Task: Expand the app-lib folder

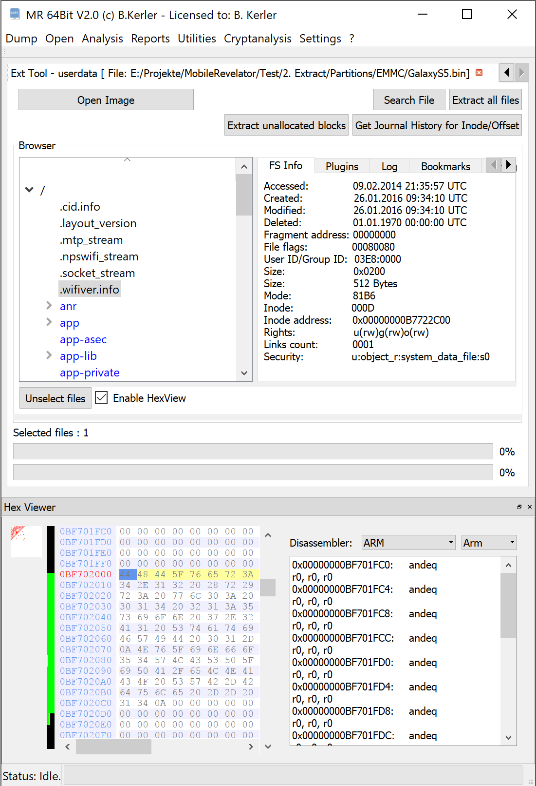Action: (x=49, y=355)
